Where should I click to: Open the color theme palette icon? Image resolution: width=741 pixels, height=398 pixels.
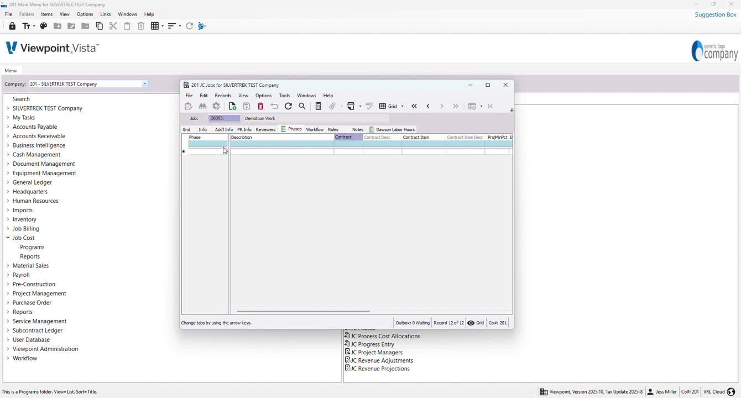pyautogui.click(x=44, y=26)
